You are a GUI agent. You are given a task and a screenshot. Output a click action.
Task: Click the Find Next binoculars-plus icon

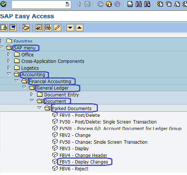click(x=147, y=4)
